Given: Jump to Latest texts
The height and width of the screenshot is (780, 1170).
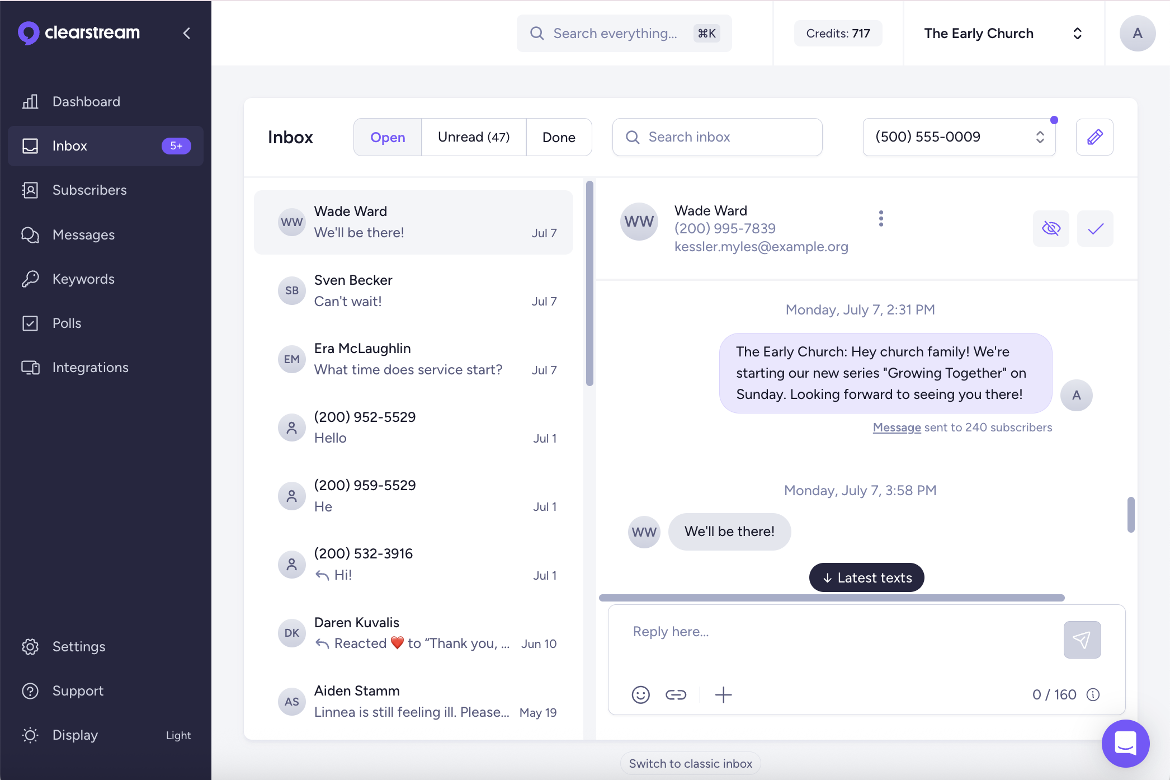Looking at the screenshot, I should (866, 577).
